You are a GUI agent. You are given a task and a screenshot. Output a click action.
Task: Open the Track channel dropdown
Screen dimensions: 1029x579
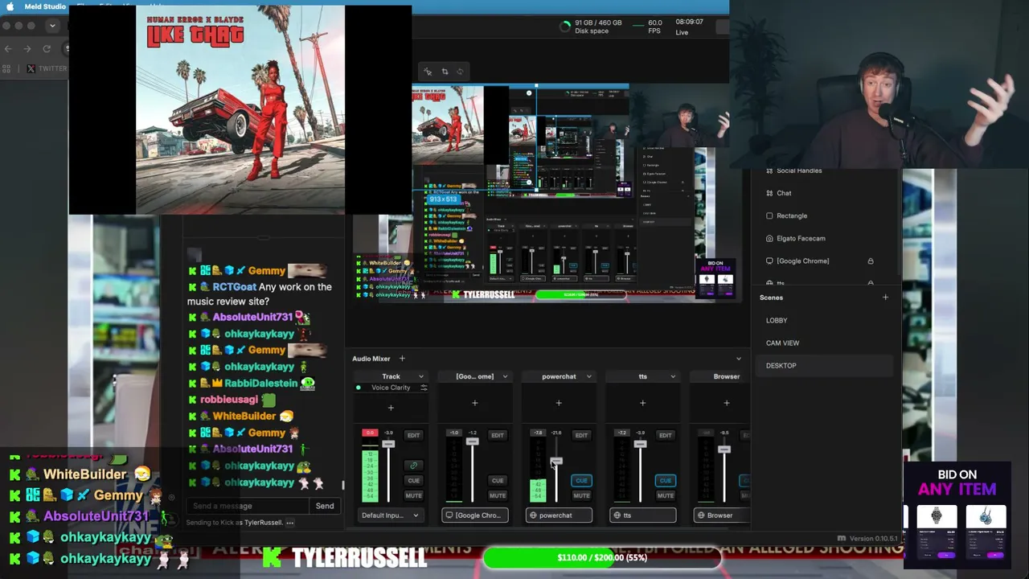point(420,376)
